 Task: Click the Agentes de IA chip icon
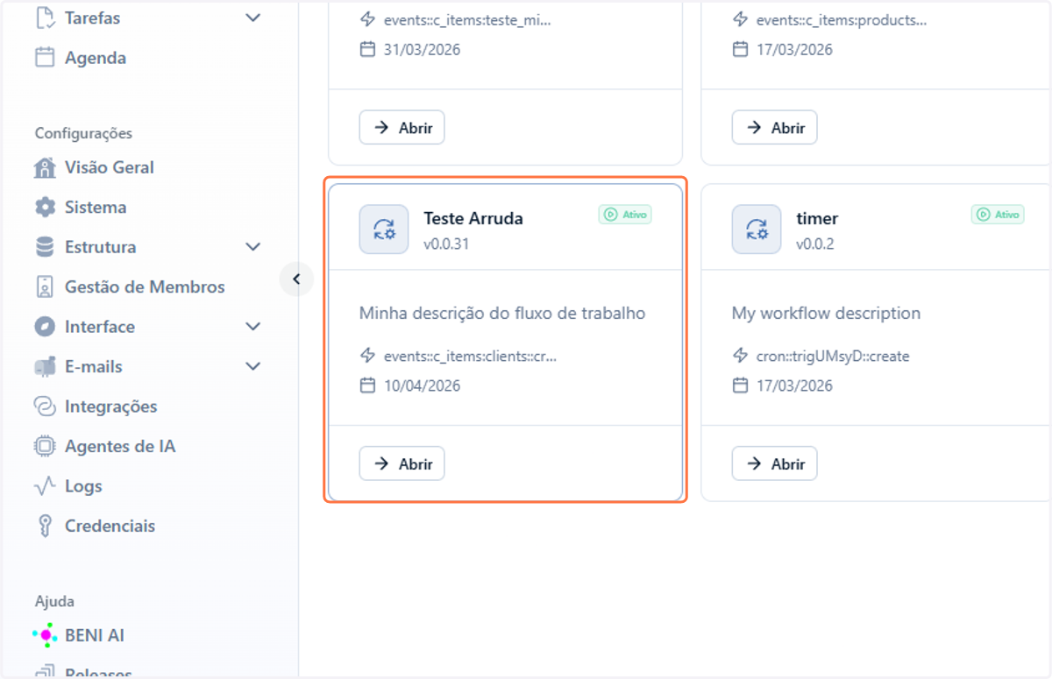click(45, 447)
